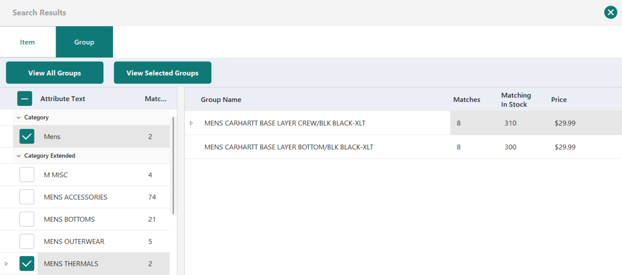The height and width of the screenshot is (275, 622).
Task: Click match count 74 for MENS ACCESSORIES
Action: click(152, 197)
